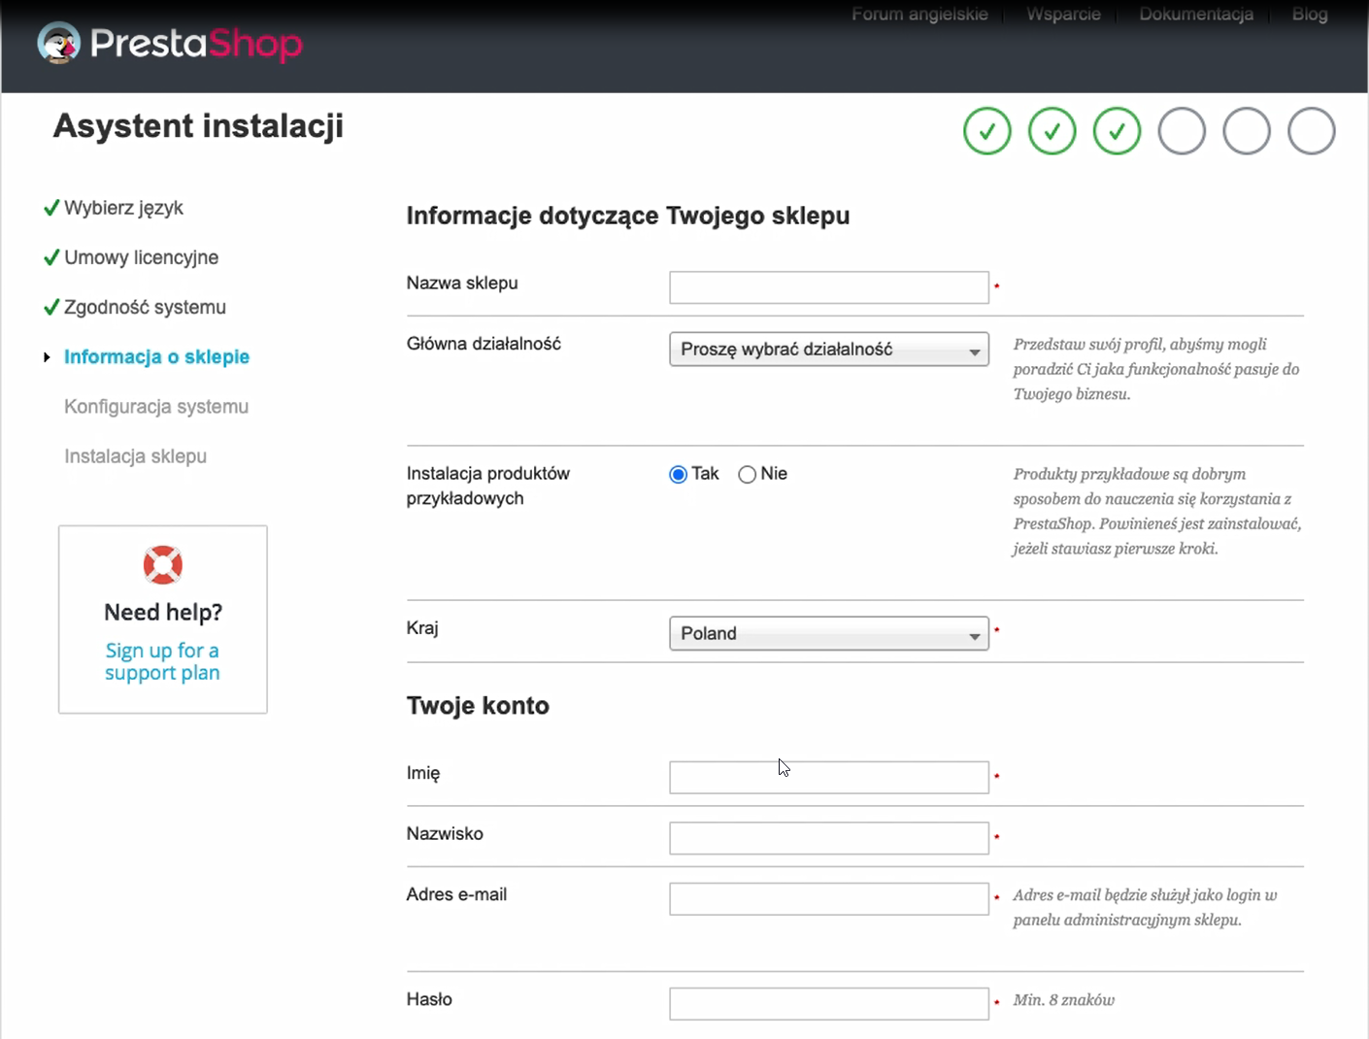This screenshot has height=1039, width=1369.
Task: Open Dokumentacja in top menu
Action: [x=1195, y=14]
